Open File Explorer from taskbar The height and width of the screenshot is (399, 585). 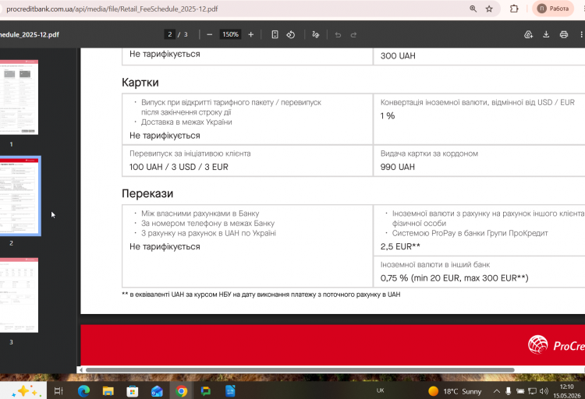[108, 391]
